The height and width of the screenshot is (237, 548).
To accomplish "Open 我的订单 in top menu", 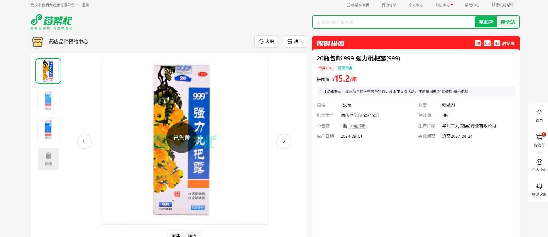I will click(389, 5).
